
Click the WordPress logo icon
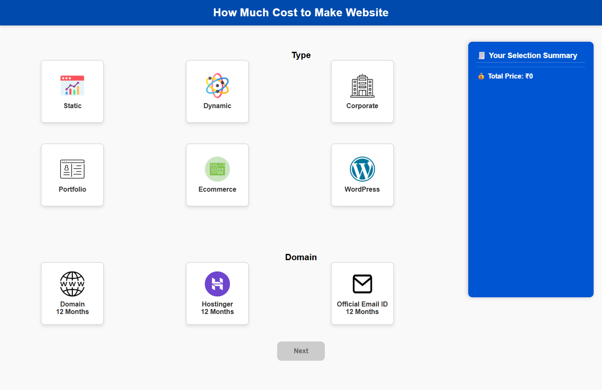tap(362, 169)
